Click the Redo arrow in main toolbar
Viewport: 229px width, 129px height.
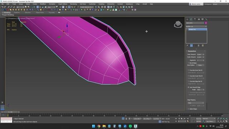tap(5, 7)
